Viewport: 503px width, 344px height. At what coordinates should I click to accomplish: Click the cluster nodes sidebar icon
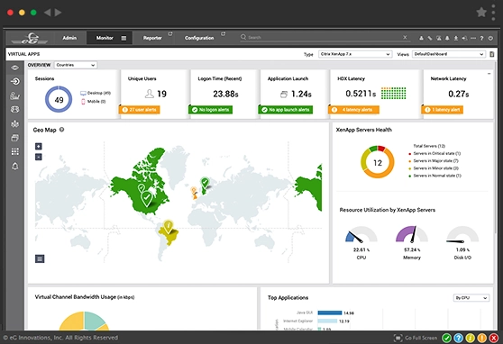(x=14, y=123)
